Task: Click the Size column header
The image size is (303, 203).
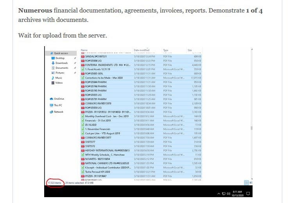Action: (190, 50)
